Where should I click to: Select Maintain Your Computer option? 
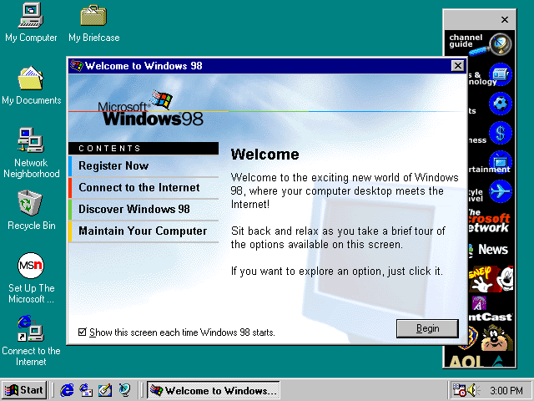pos(143,231)
